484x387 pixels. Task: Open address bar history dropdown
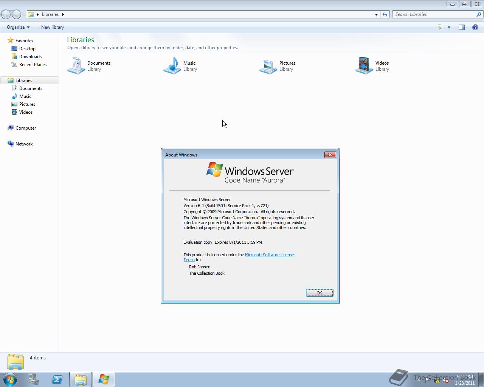coord(376,14)
